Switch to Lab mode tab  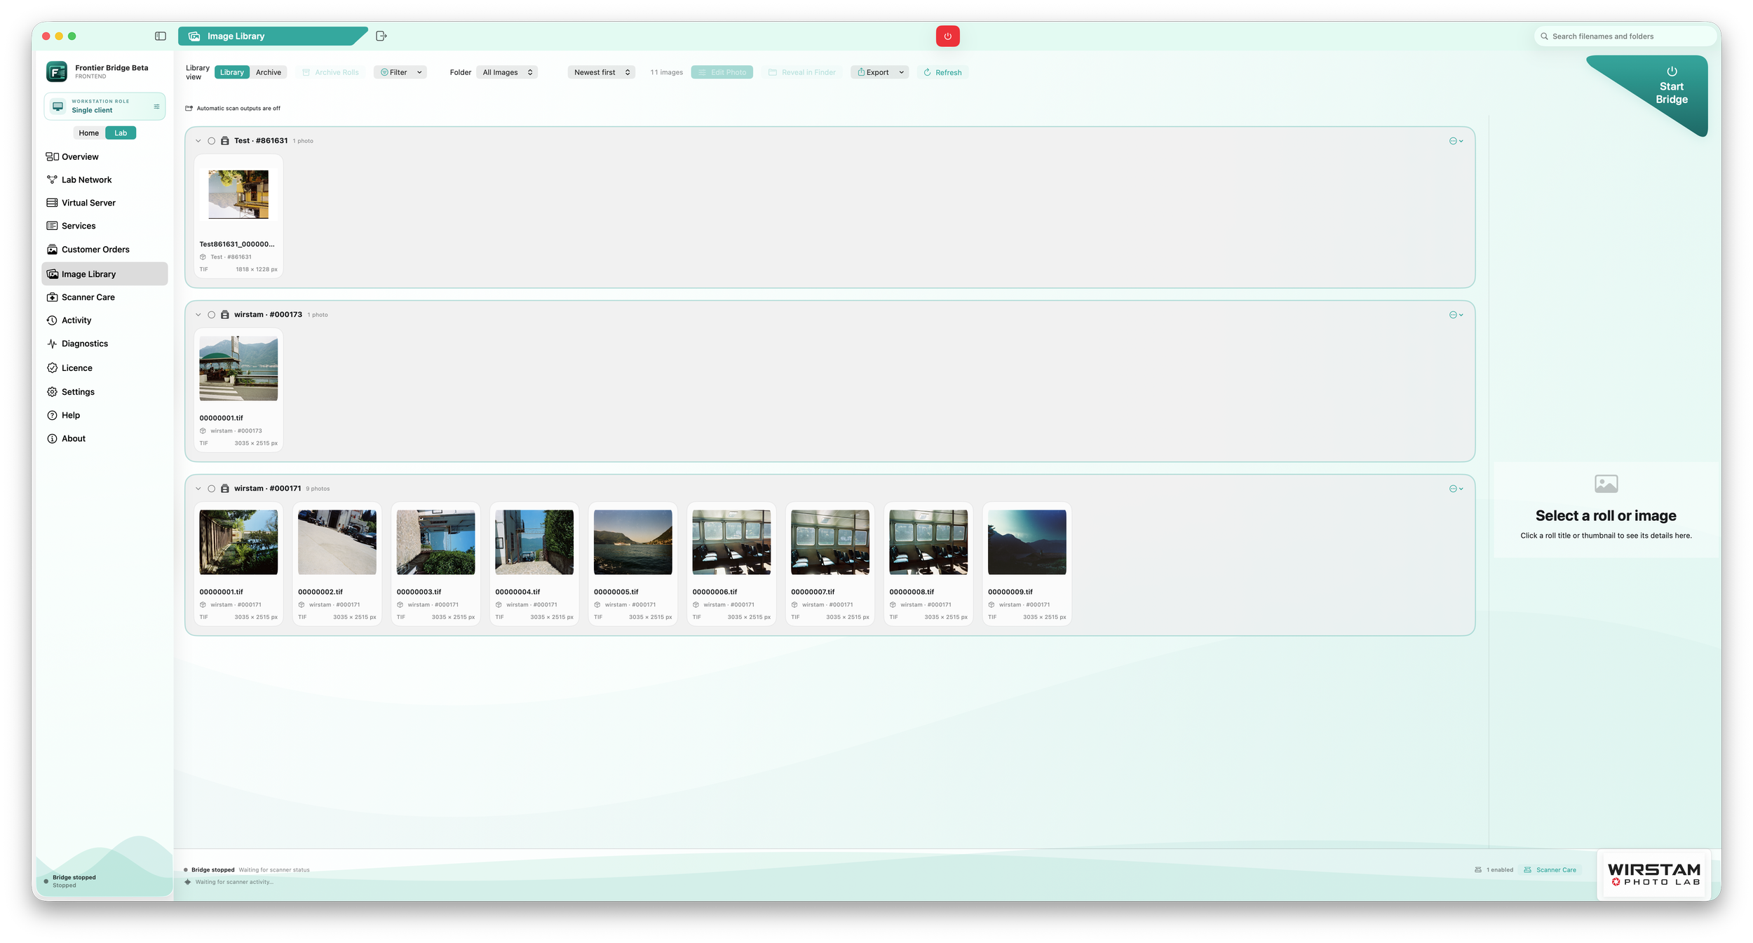coord(121,133)
